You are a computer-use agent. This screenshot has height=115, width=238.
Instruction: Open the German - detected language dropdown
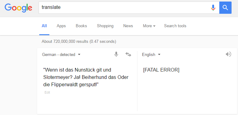pyautogui.click(x=61, y=54)
